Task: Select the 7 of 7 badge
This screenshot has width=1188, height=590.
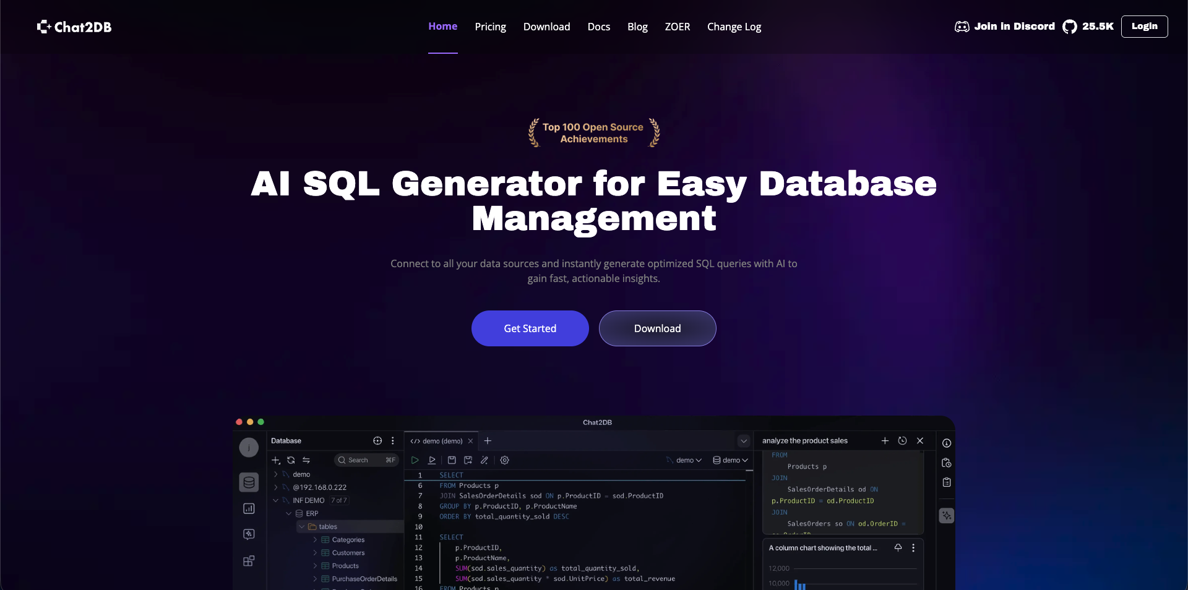Action: click(x=339, y=500)
